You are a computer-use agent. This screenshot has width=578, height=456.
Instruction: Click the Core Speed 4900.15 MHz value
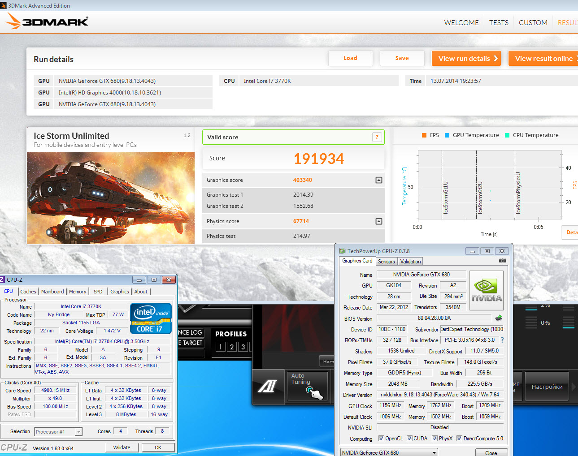pos(56,391)
